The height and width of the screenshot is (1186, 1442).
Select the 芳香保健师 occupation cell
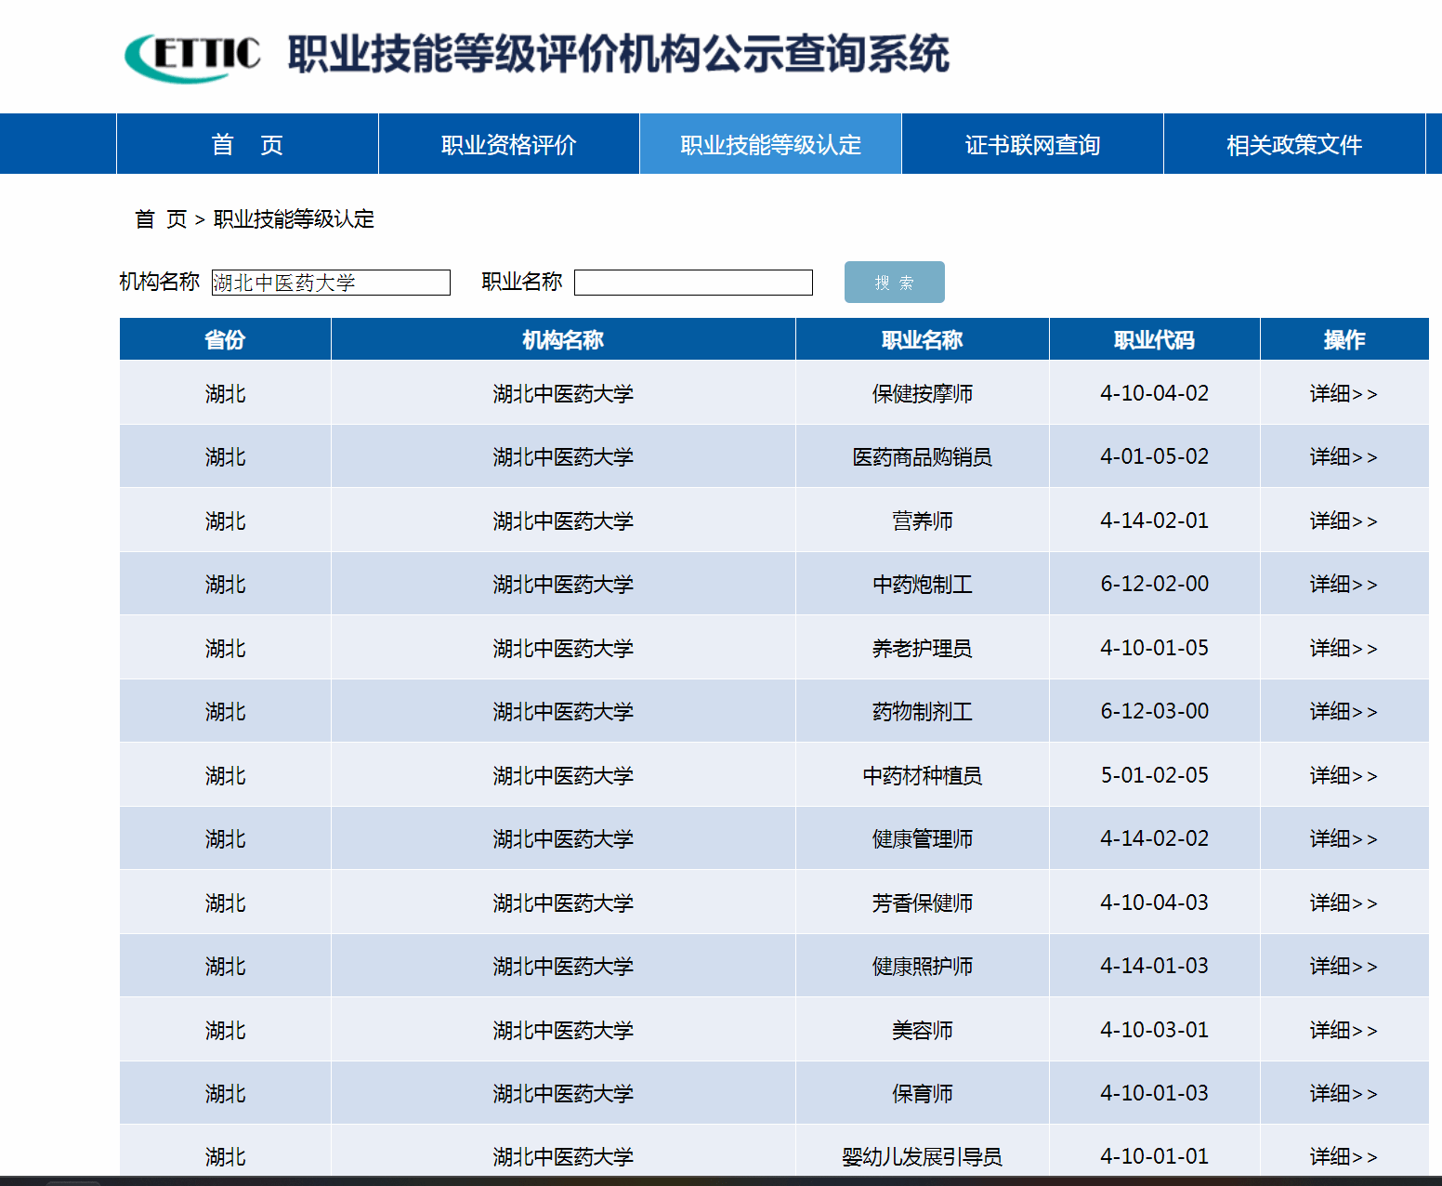(923, 903)
